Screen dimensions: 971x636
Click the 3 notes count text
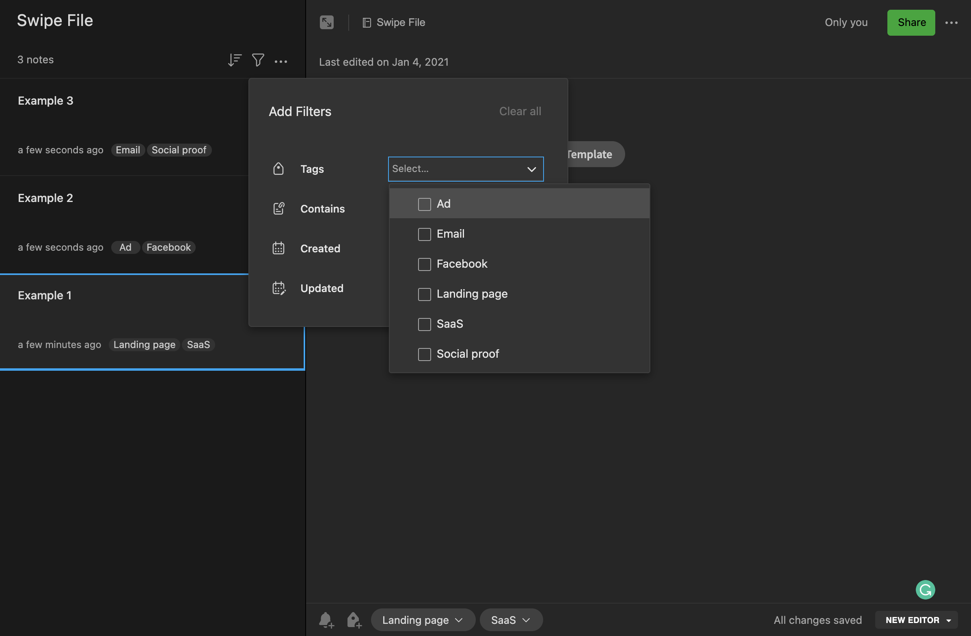pyautogui.click(x=35, y=60)
